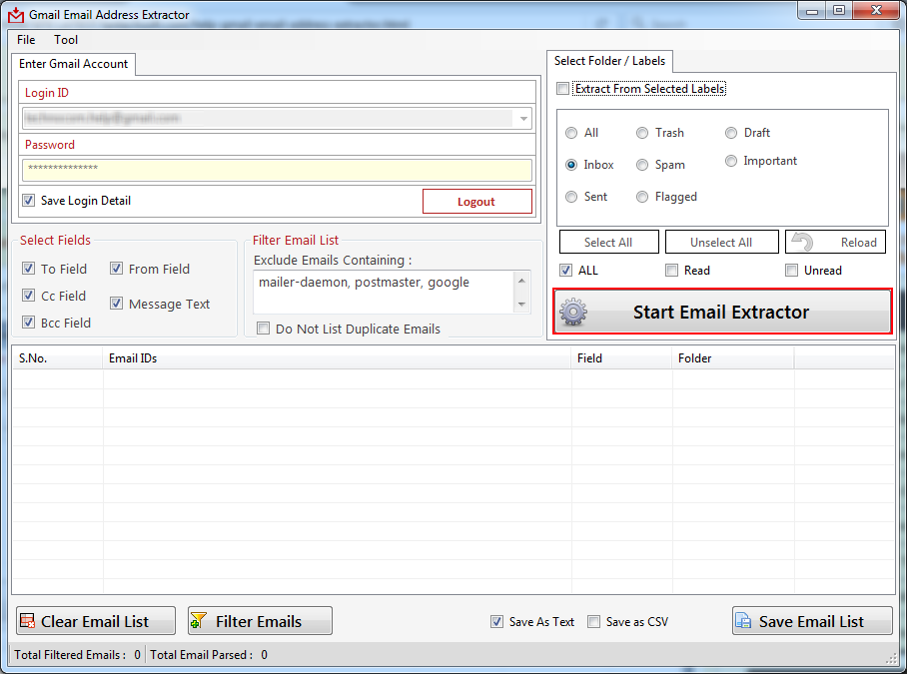Click the Reload button

pos(835,243)
